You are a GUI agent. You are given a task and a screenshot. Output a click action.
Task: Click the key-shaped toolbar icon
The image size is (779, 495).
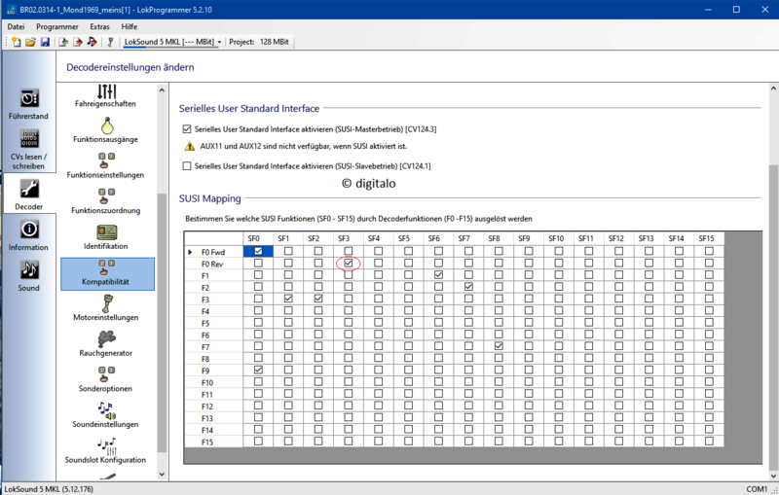coord(110,42)
